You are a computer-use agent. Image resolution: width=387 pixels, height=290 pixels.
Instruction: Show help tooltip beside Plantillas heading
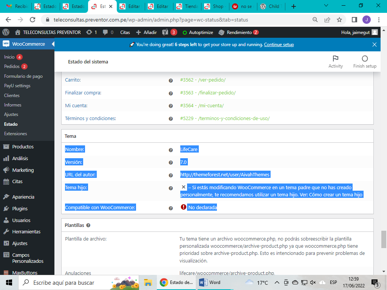click(88, 225)
